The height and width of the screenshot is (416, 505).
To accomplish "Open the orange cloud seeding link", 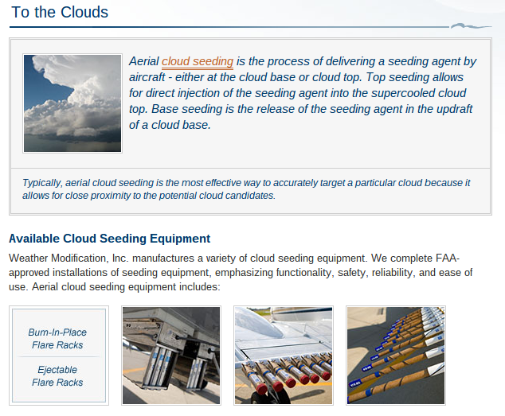I will tap(197, 61).
